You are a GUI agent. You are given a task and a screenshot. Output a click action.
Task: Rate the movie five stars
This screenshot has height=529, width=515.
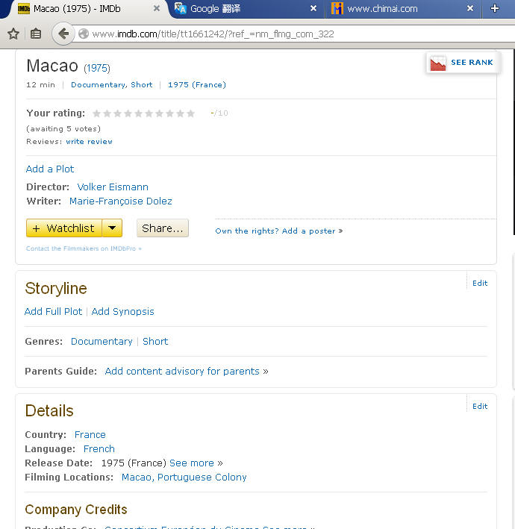click(x=138, y=113)
